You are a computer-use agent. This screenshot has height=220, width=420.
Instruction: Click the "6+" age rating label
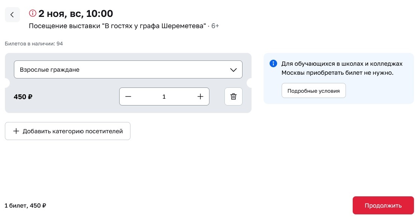pos(215,26)
